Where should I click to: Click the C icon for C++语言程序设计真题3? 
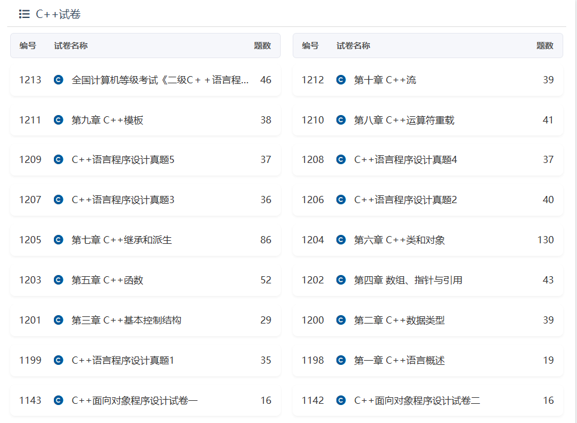tap(59, 200)
